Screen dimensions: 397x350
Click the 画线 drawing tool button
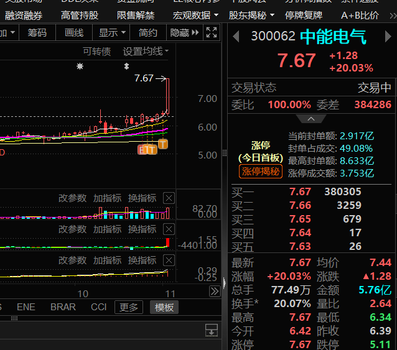click(x=74, y=32)
